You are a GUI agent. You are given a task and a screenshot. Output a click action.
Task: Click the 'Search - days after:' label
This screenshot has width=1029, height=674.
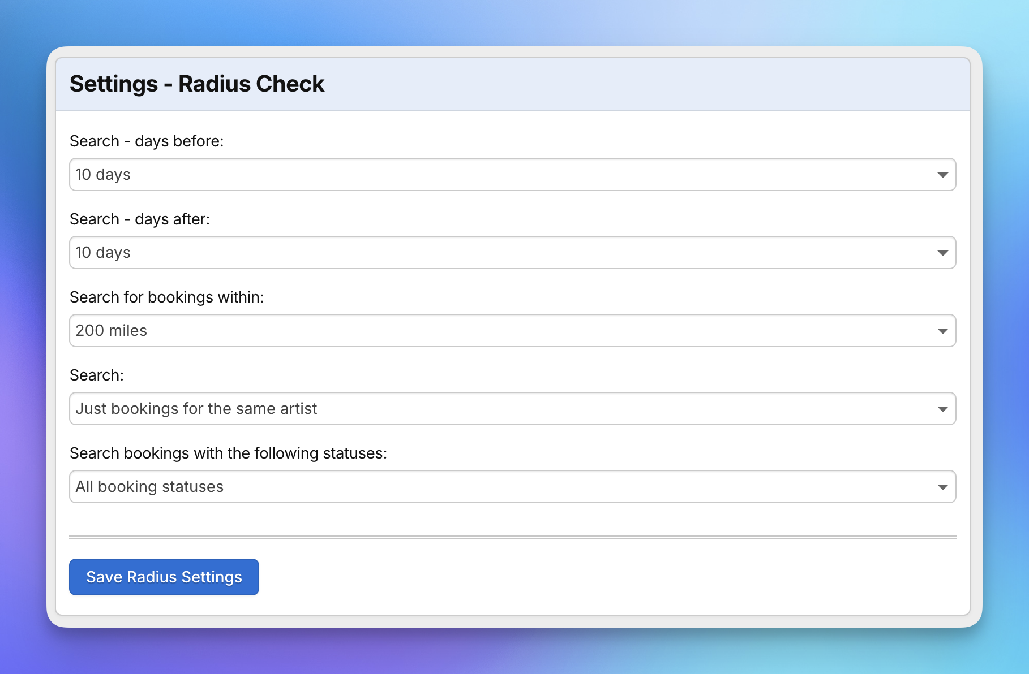click(x=140, y=219)
